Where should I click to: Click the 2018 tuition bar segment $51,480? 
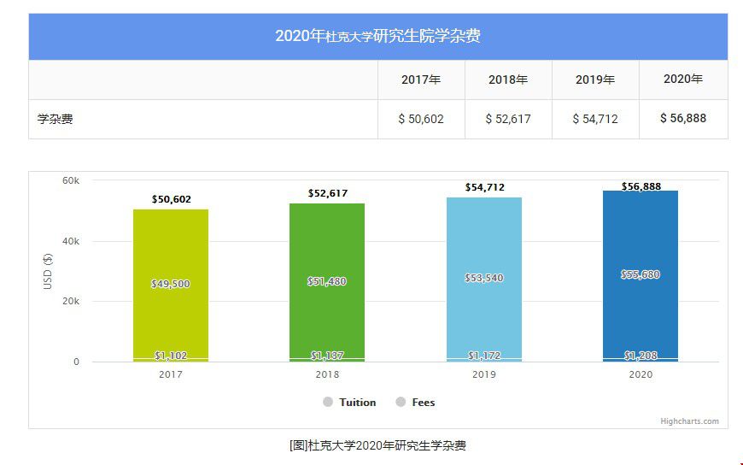click(327, 281)
